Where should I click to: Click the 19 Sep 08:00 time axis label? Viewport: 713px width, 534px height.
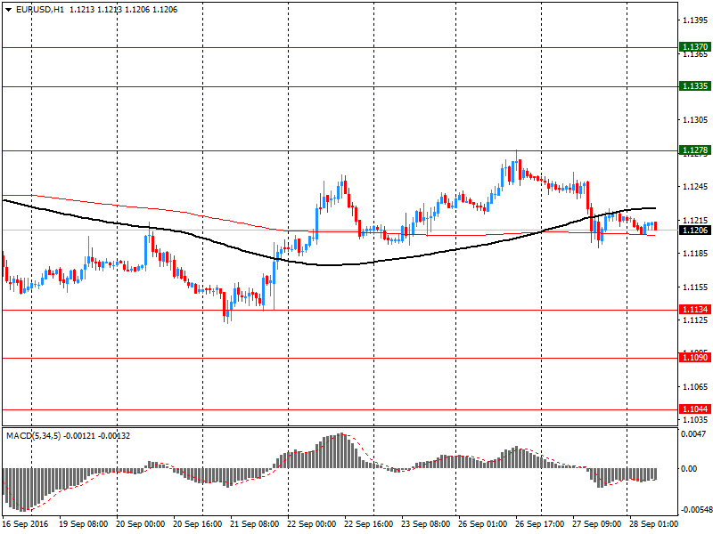click(83, 523)
